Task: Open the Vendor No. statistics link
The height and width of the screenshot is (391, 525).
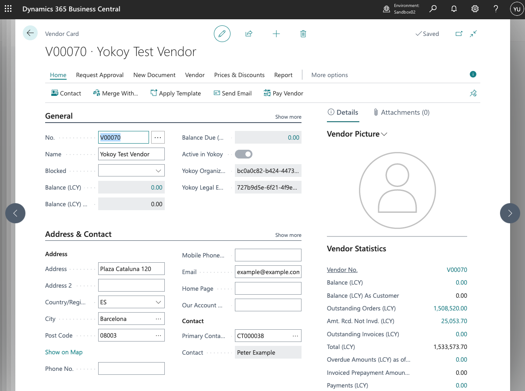Action: [x=342, y=270]
